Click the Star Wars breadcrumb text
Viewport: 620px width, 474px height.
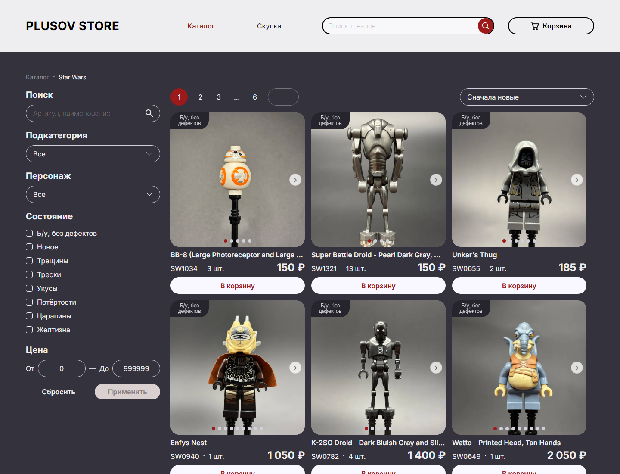pos(72,77)
